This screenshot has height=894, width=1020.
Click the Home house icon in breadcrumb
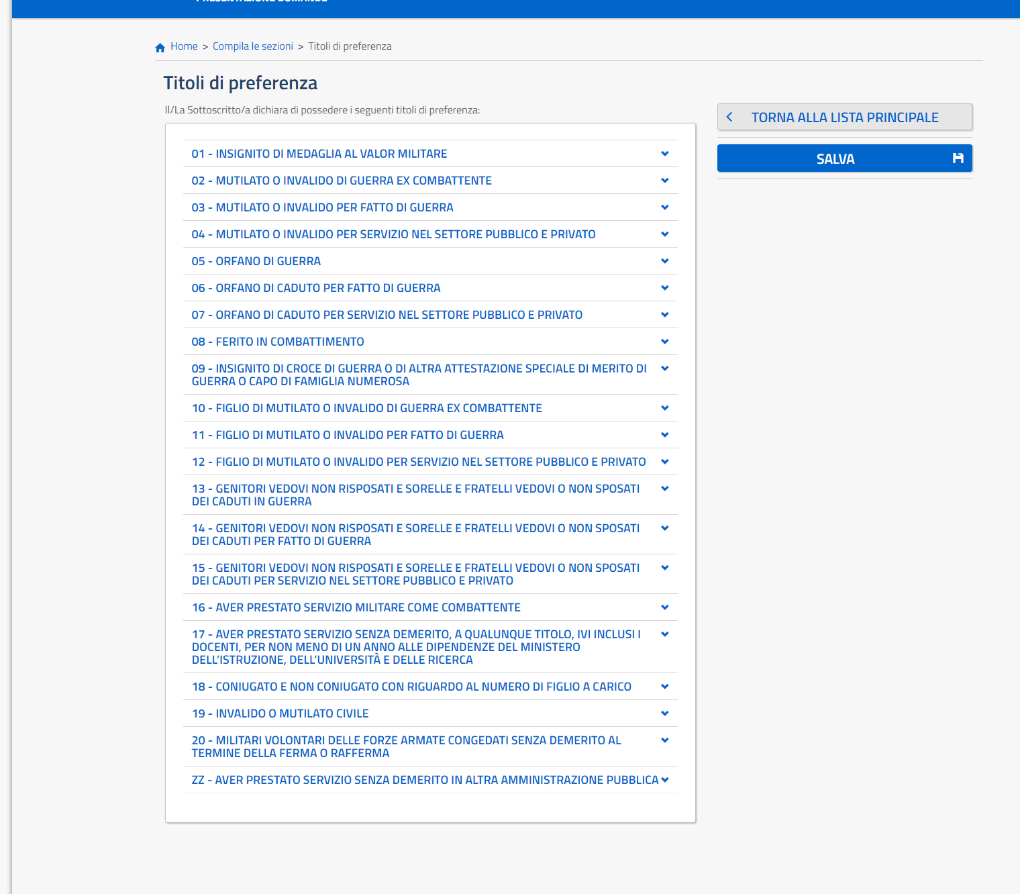(x=160, y=48)
